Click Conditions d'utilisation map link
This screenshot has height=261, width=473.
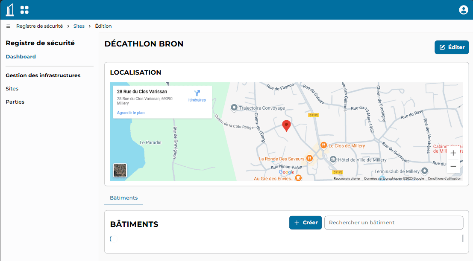click(x=444, y=179)
